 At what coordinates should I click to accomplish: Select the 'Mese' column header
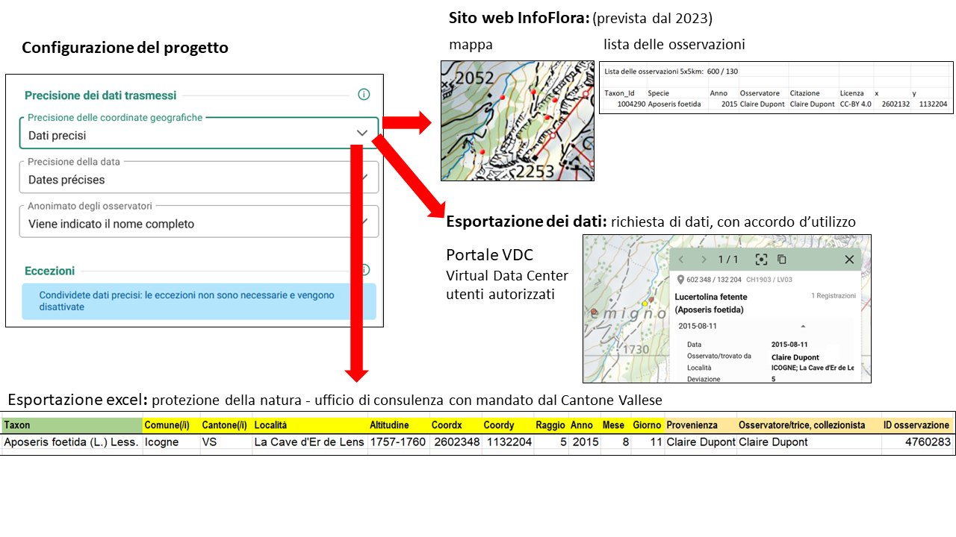pyautogui.click(x=614, y=425)
